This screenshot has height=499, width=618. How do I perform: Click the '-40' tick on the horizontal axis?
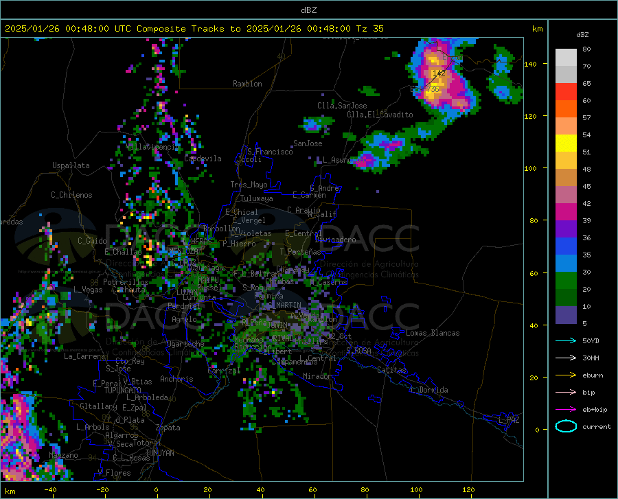(x=50, y=490)
